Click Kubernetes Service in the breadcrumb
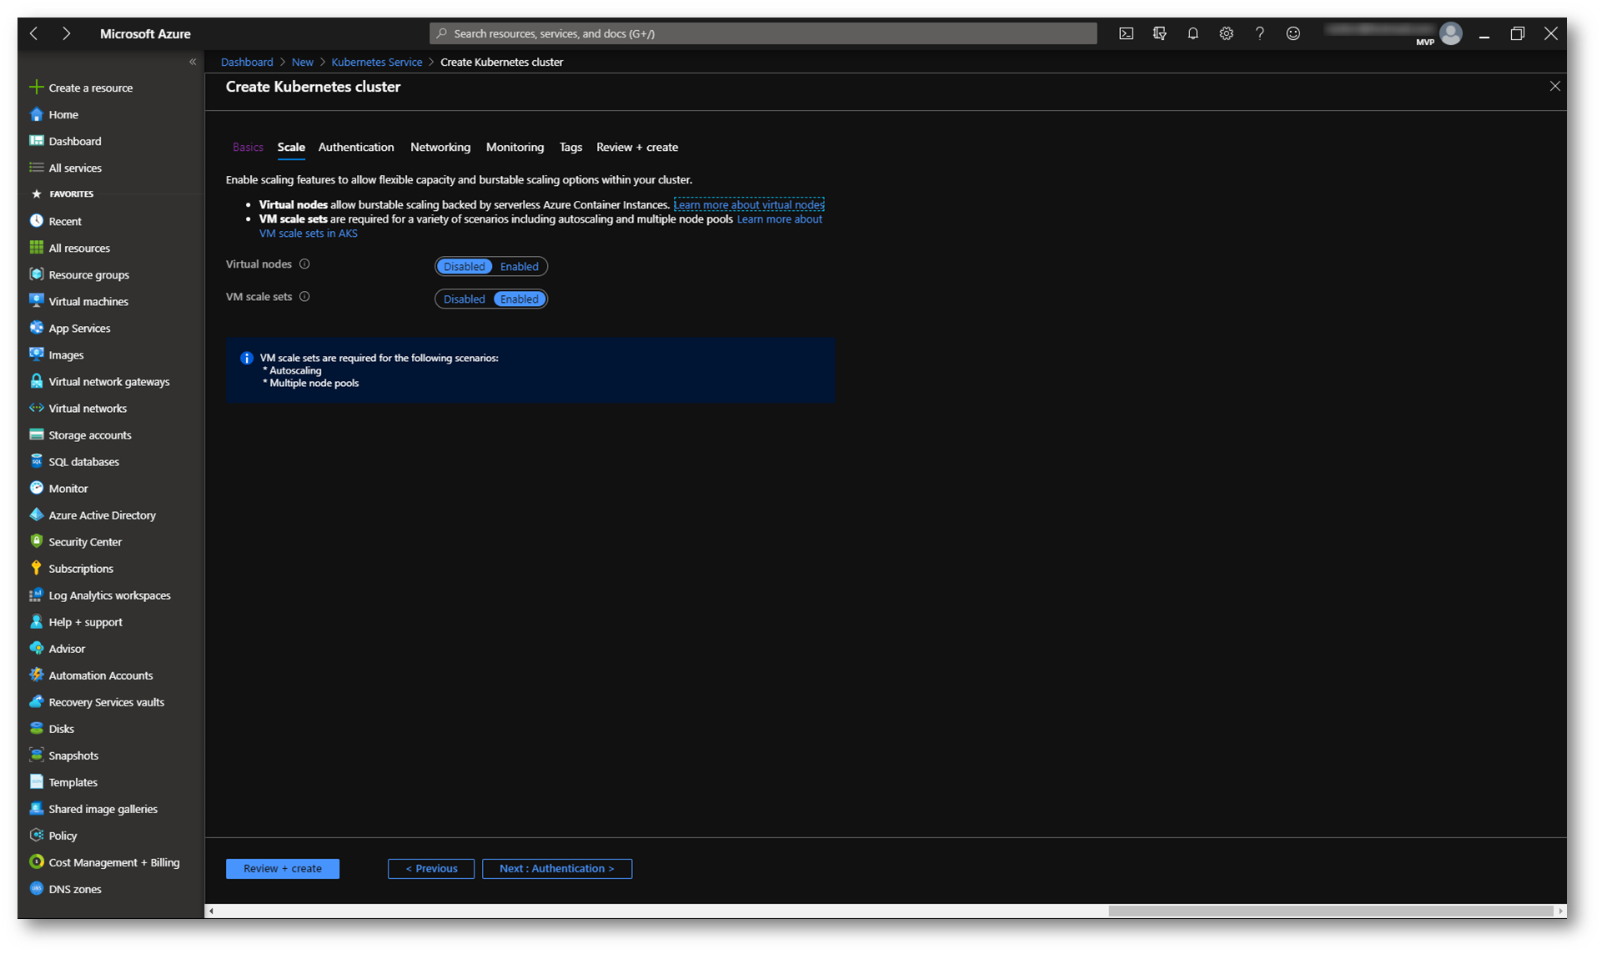The height and width of the screenshot is (954, 1602). (x=376, y=63)
